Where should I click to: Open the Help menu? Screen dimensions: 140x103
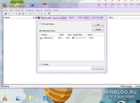point(56,10)
